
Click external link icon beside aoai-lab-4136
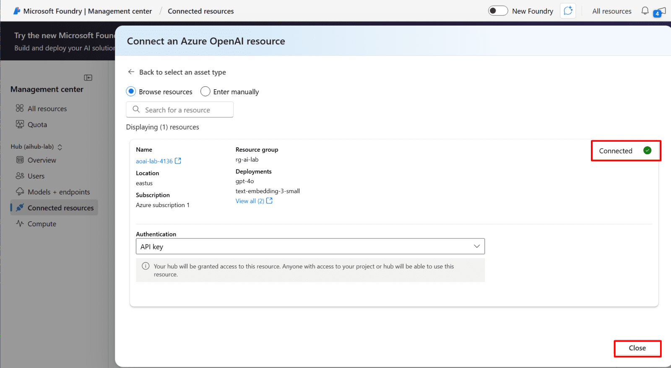pos(178,161)
